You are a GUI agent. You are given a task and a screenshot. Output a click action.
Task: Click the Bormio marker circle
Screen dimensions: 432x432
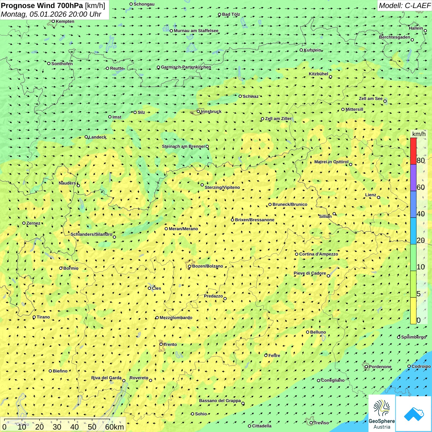pyautogui.click(x=61, y=268)
